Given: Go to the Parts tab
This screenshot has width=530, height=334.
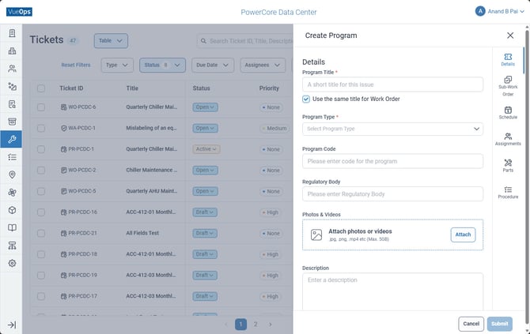Looking at the screenshot, I should coord(508,166).
